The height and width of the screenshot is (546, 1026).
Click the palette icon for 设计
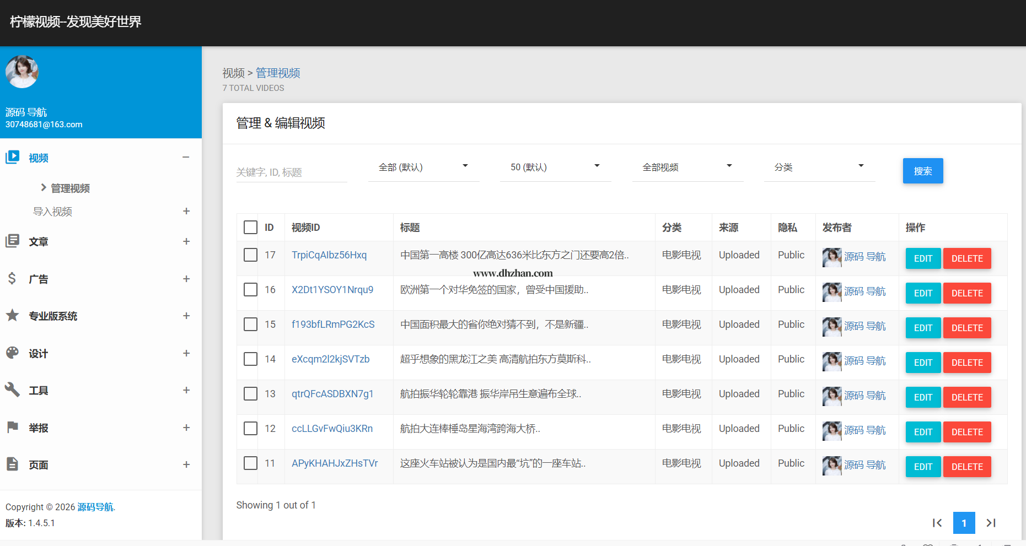click(12, 353)
